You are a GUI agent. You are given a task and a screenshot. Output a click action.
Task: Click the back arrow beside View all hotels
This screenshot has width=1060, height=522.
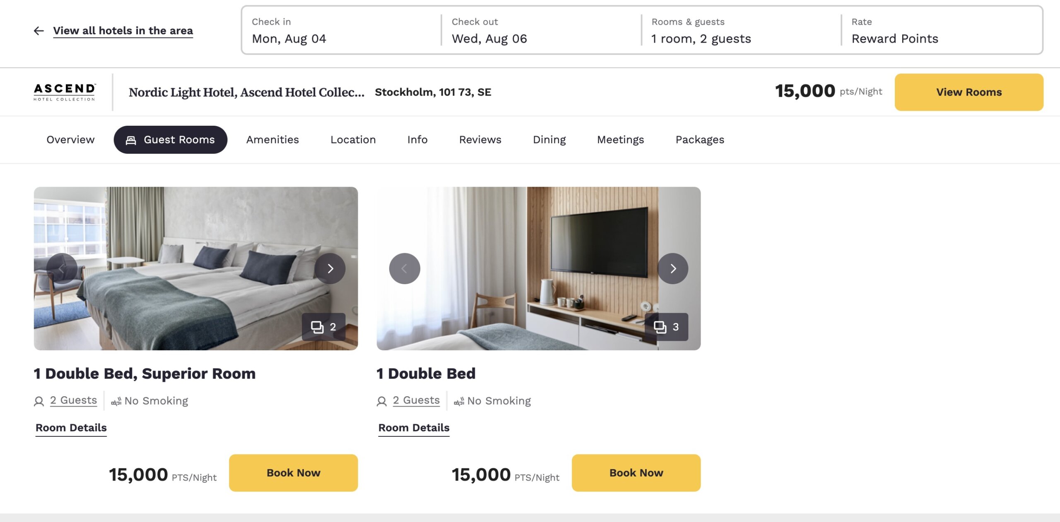pyautogui.click(x=39, y=31)
